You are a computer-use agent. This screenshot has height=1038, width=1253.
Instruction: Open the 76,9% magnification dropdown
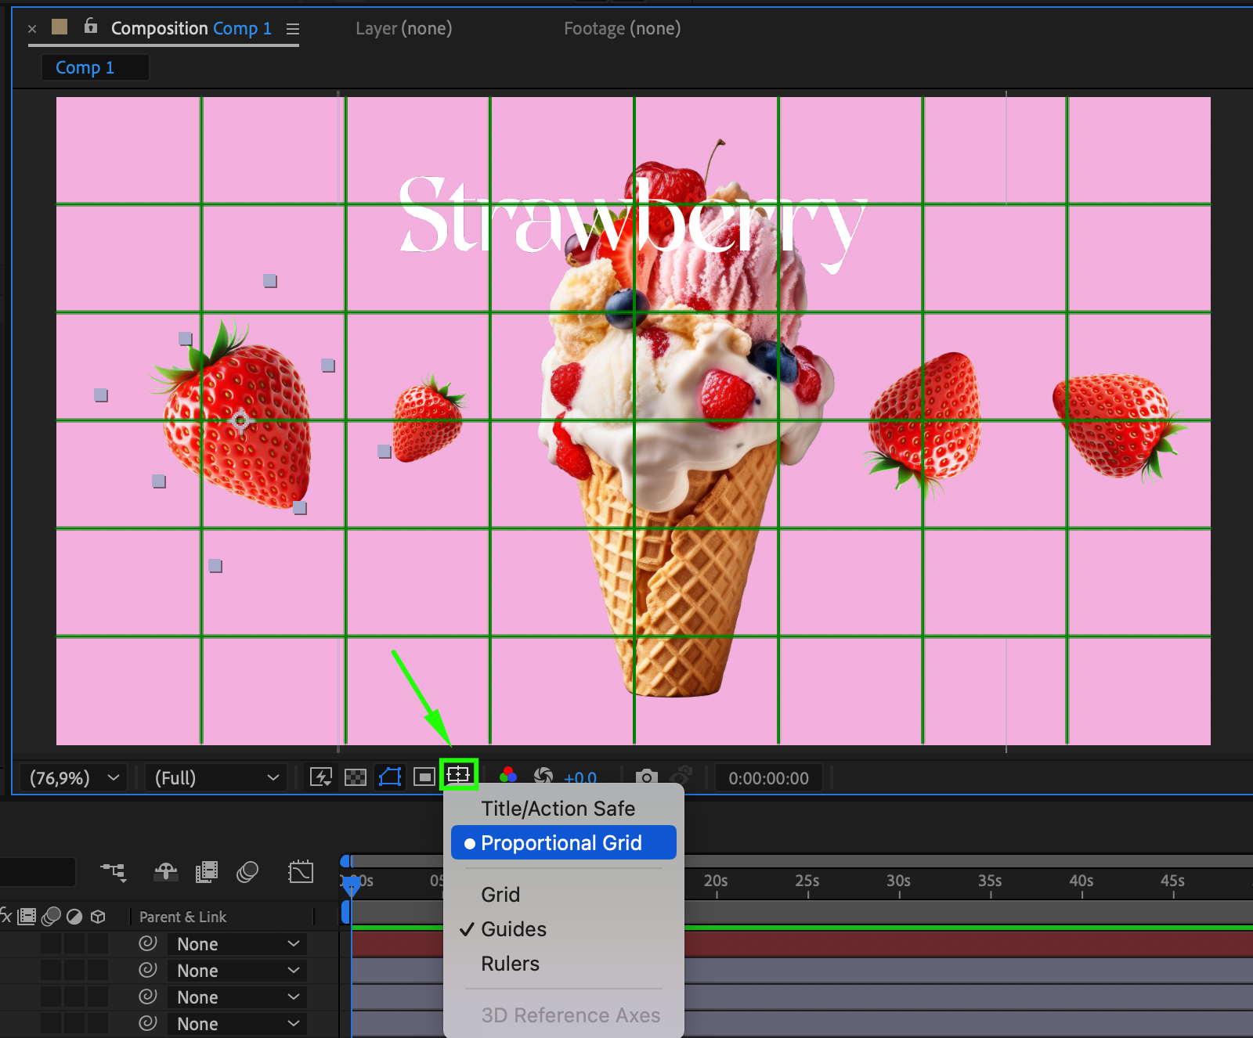[x=74, y=778]
